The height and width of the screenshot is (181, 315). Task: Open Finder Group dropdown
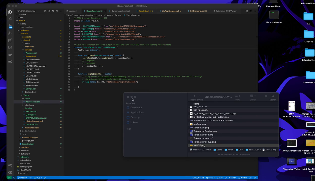click(253, 96)
